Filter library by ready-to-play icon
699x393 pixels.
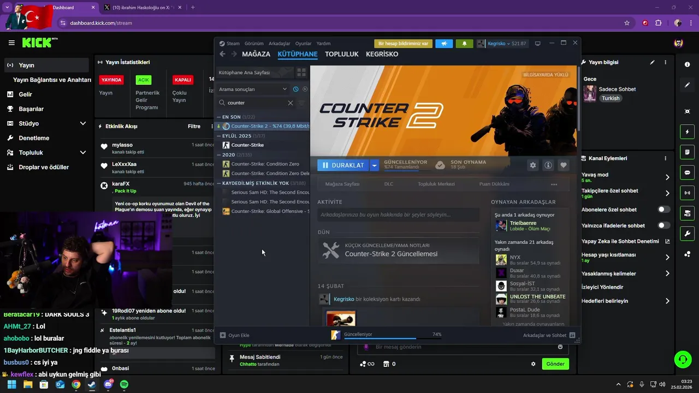[x=305, y=89]
